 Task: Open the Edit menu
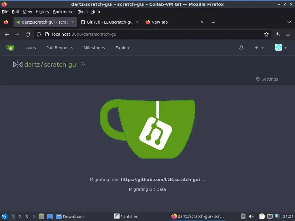pyautogui.click(x=16, y=12)
